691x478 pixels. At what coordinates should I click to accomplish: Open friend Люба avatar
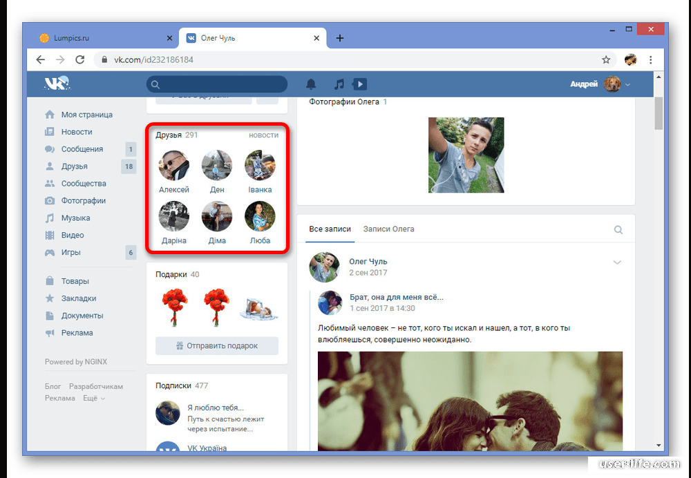pyautogui.click(x=260, y=216)
